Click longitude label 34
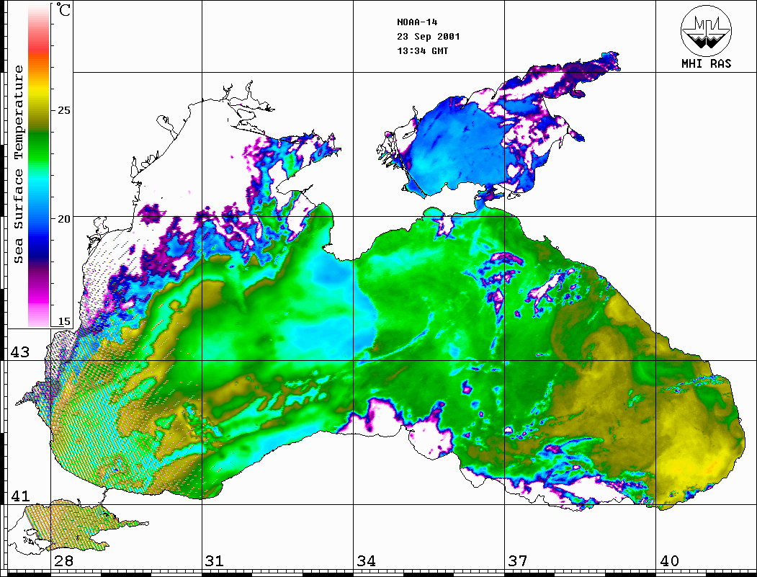This screenshot has width=757, height=577. pos(366,560)
